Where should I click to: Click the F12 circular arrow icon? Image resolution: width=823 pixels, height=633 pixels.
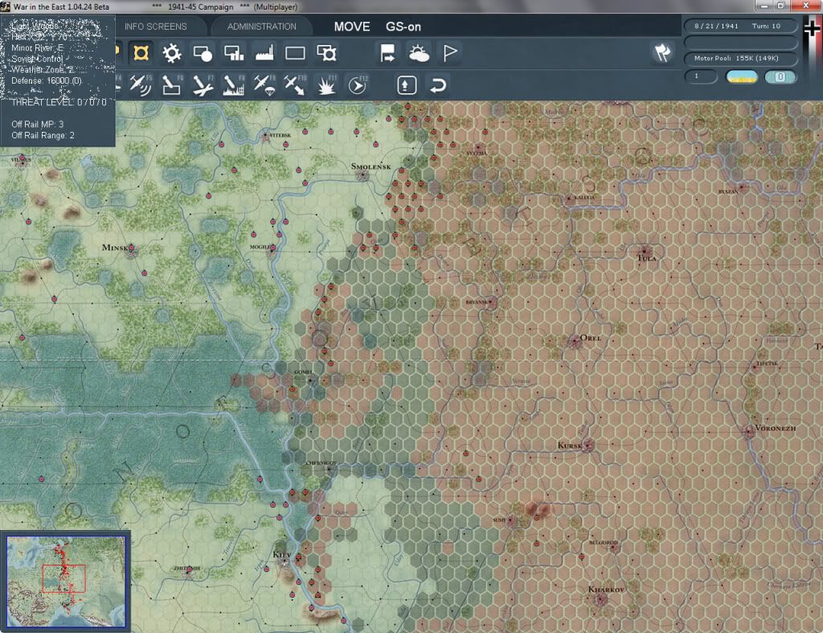[358, 85]
